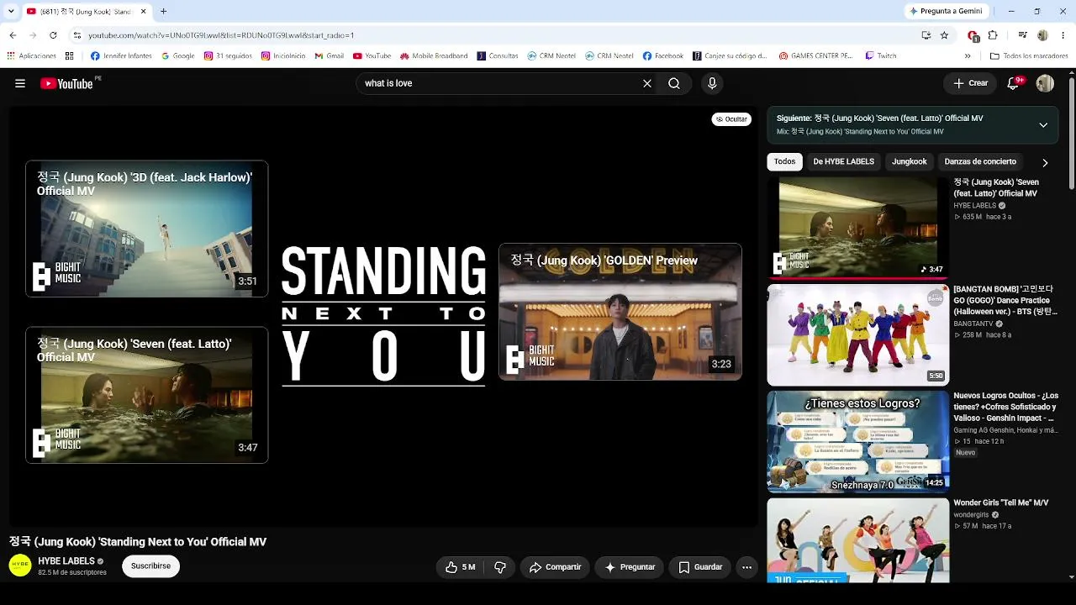
Task: Open the Aplicaciones bookmark
Action: [31, 56]
